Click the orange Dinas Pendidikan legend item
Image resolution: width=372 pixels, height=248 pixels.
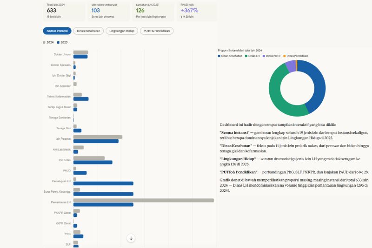pyautogui.click(x=296, y=56)
